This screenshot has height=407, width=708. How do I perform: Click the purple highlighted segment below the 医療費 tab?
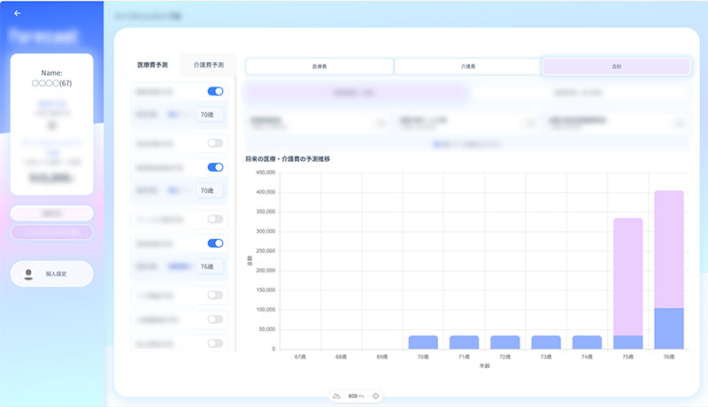(x=356, y=93)
